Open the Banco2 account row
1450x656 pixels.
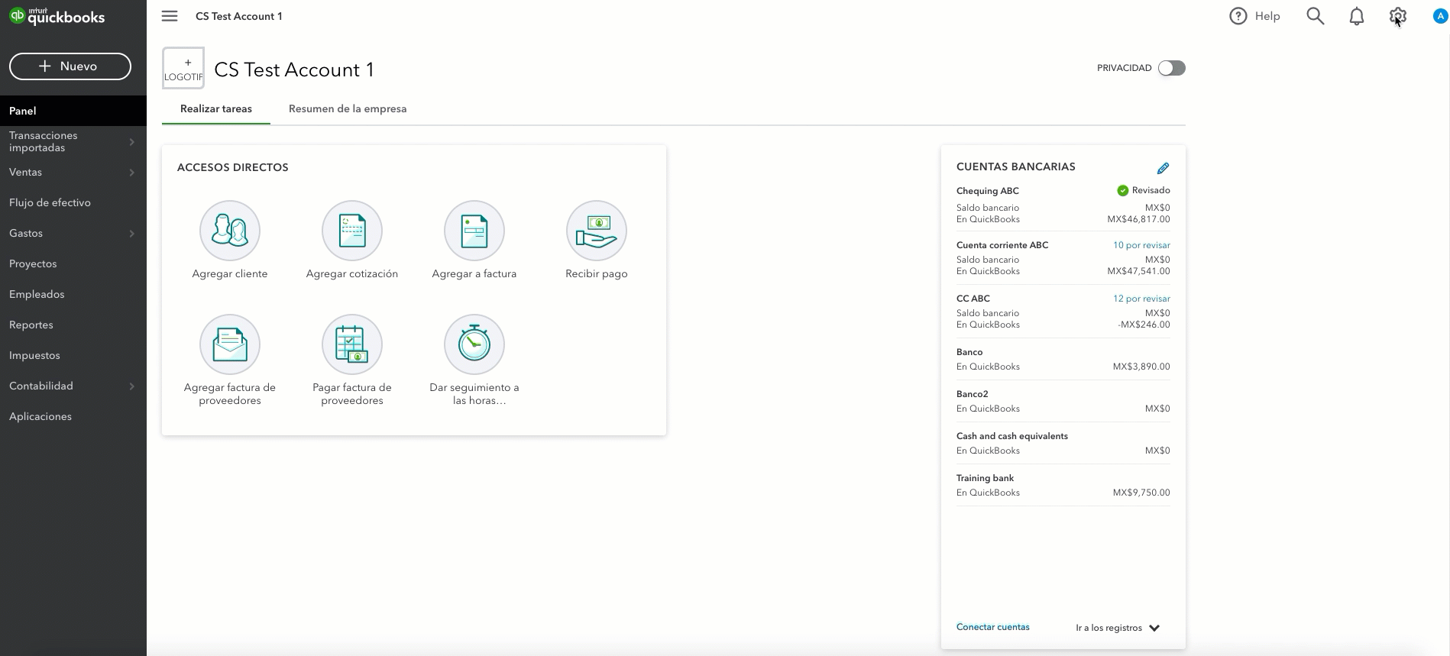[1063, 401]
